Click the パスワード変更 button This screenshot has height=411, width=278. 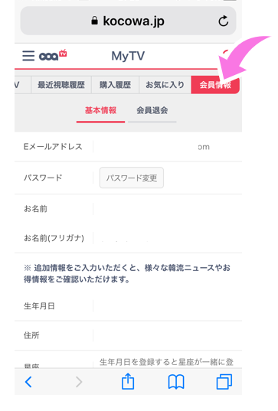(132, 178)
